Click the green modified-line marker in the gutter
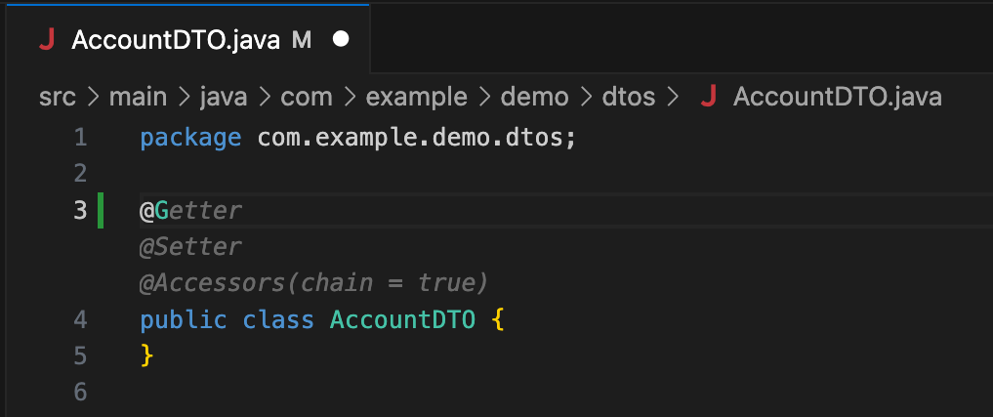 pos(101,210)
